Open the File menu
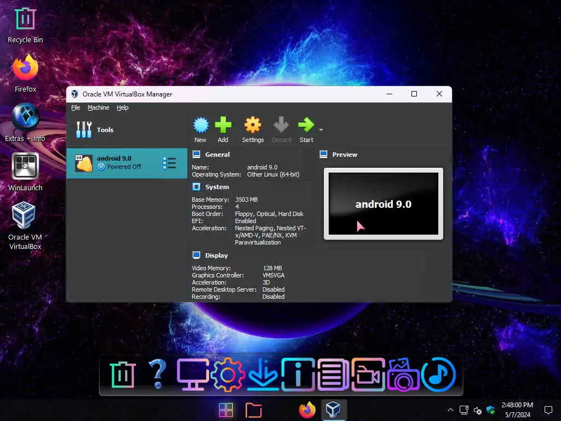Viewport: 561px width, 421px height. [x=76, y=107]
